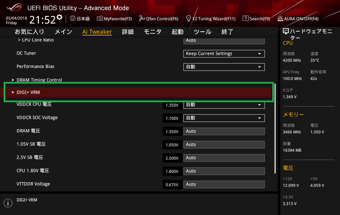Click the 2.5V SB 電圧 Auto field
Image resolution: width=340 pixels, height=215 pixels.
pyautogui.click(x=224, y=158)
